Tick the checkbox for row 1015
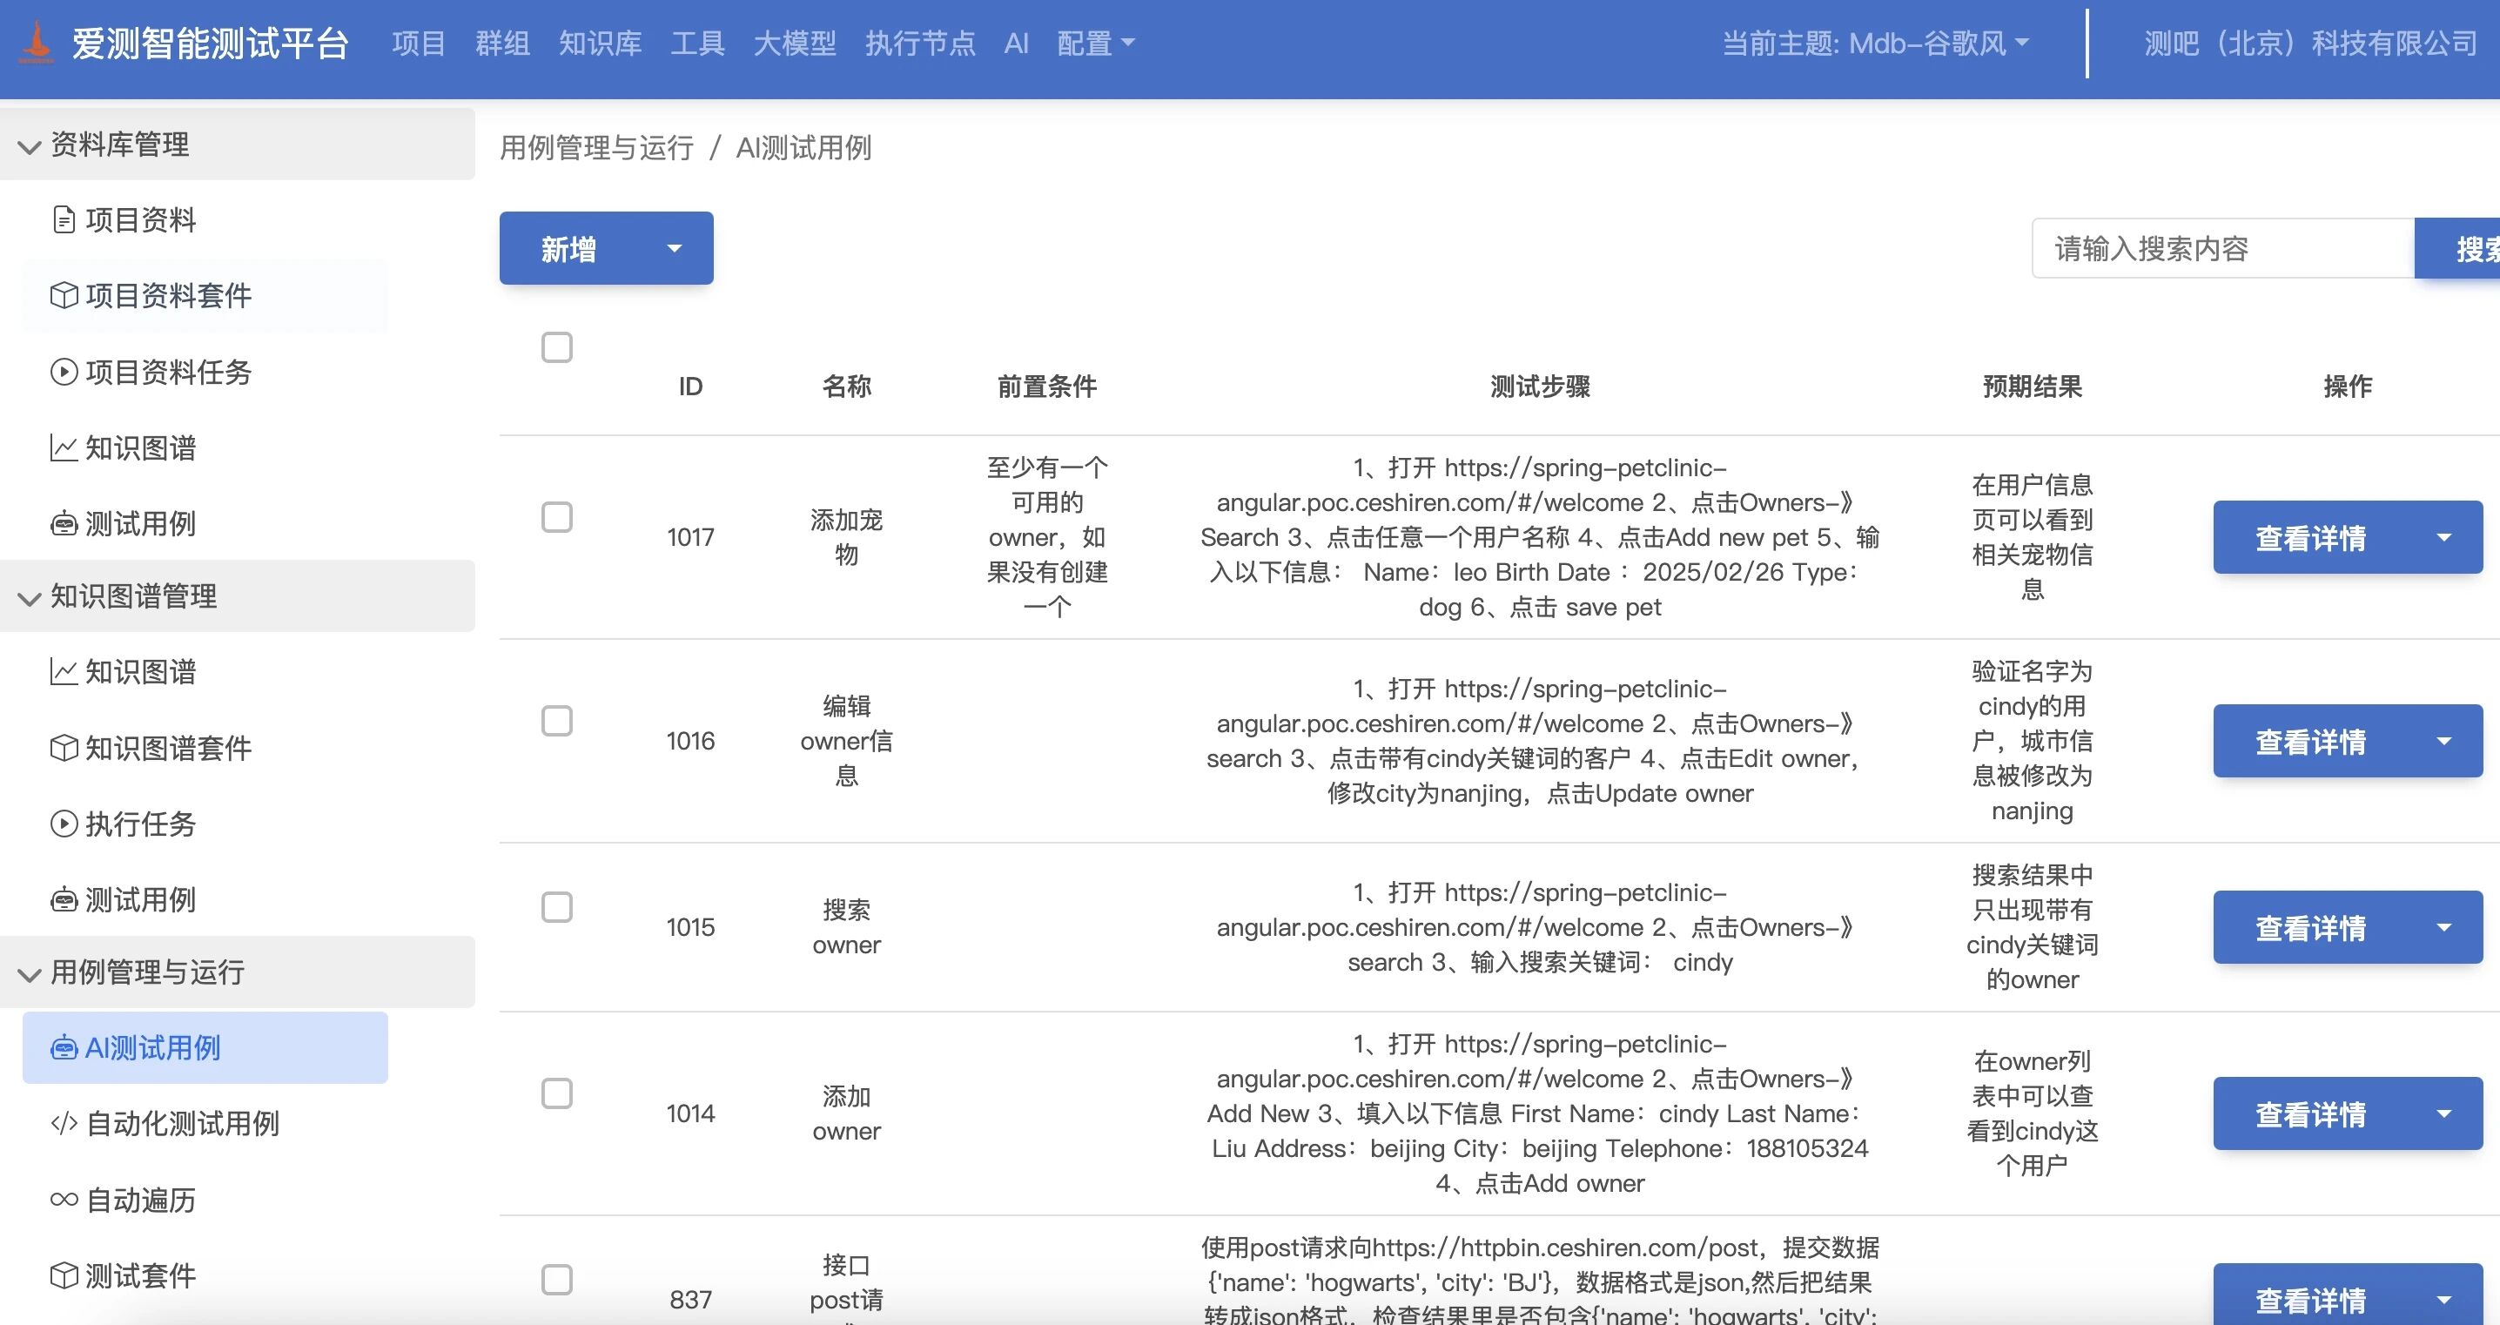 point(556,908)
